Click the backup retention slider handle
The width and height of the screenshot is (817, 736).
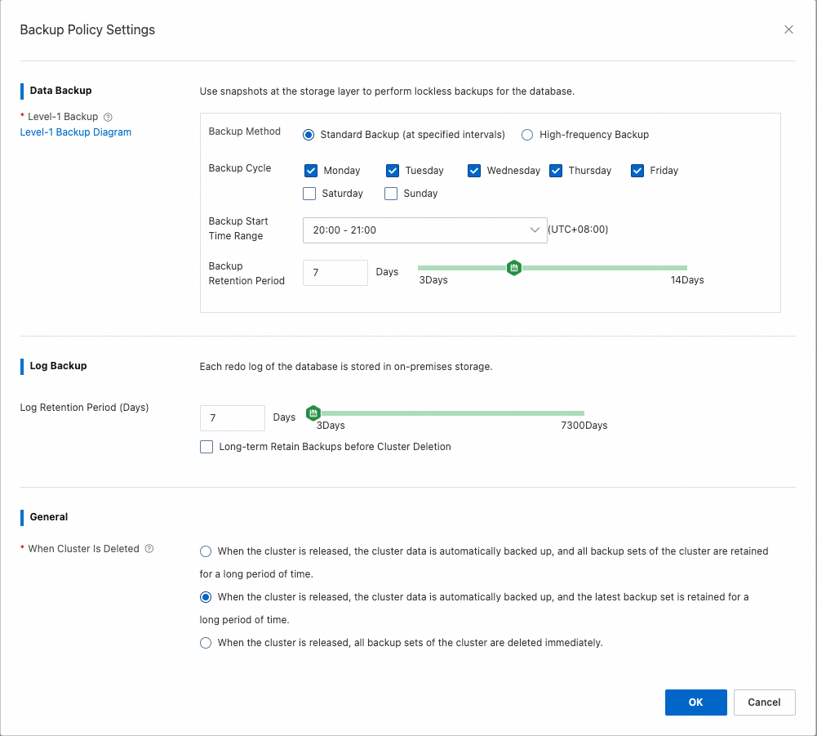514,268
